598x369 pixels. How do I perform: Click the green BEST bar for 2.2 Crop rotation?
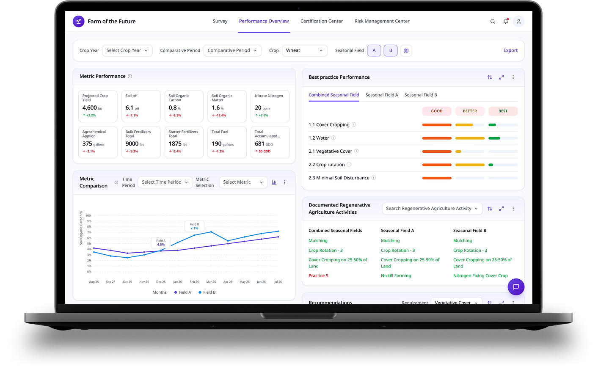[x=491, y=165]
